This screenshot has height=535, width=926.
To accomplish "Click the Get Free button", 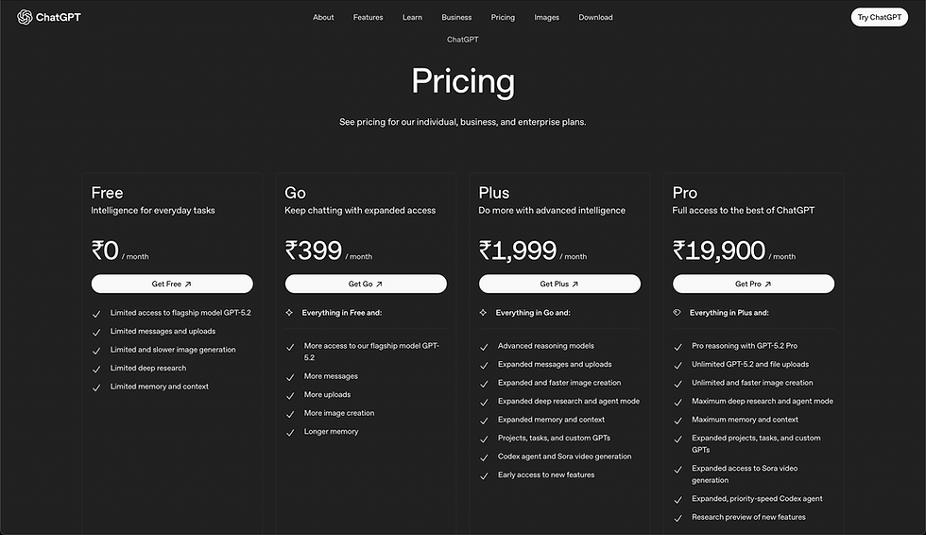I will [x=172, y=284].
